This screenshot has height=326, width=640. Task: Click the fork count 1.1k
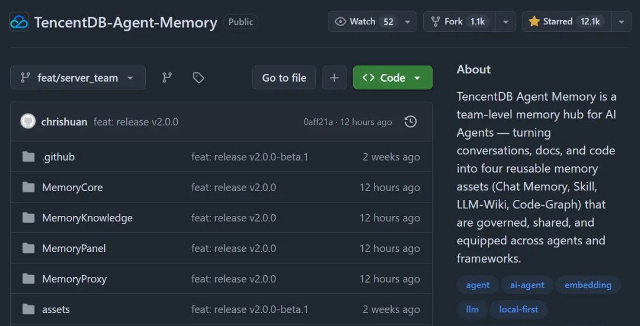pyautogui.click(x=477, y=22)
